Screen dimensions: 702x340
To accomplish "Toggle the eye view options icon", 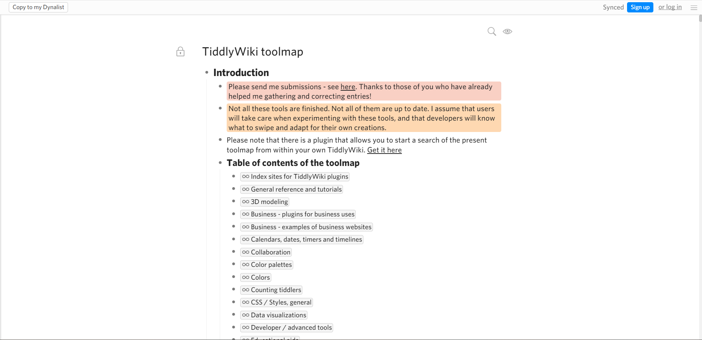I will point(507,31).
